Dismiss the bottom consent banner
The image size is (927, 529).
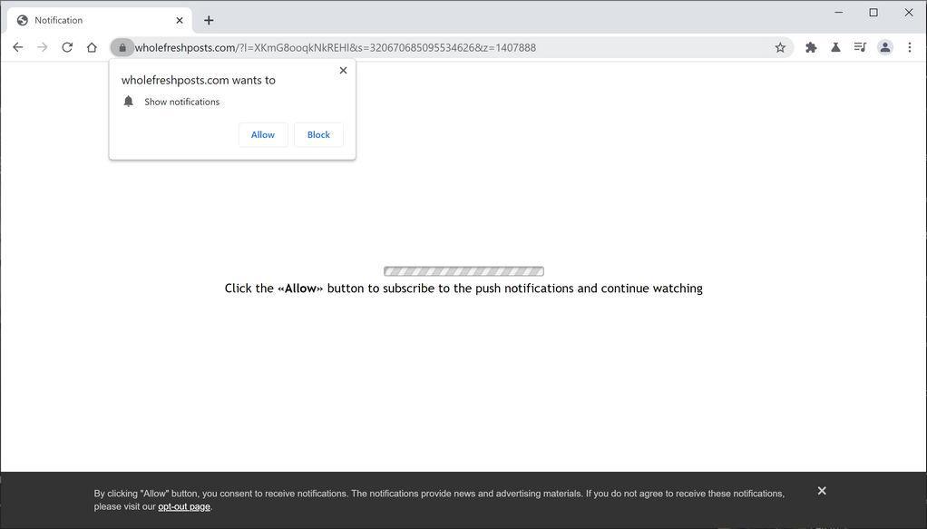click(821, 490)
